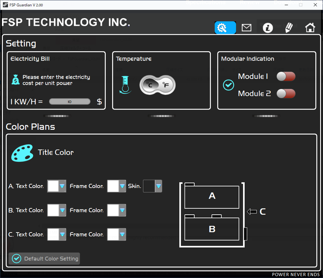Click the Skin black color swatch

(x=149, y=186)
